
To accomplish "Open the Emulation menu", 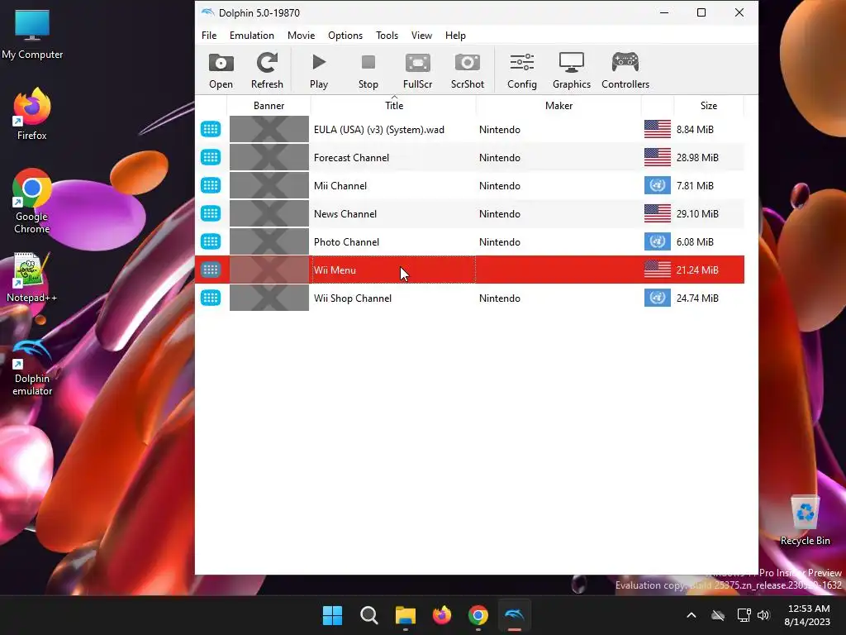I will pyautogui.click(x=251, y=35).
